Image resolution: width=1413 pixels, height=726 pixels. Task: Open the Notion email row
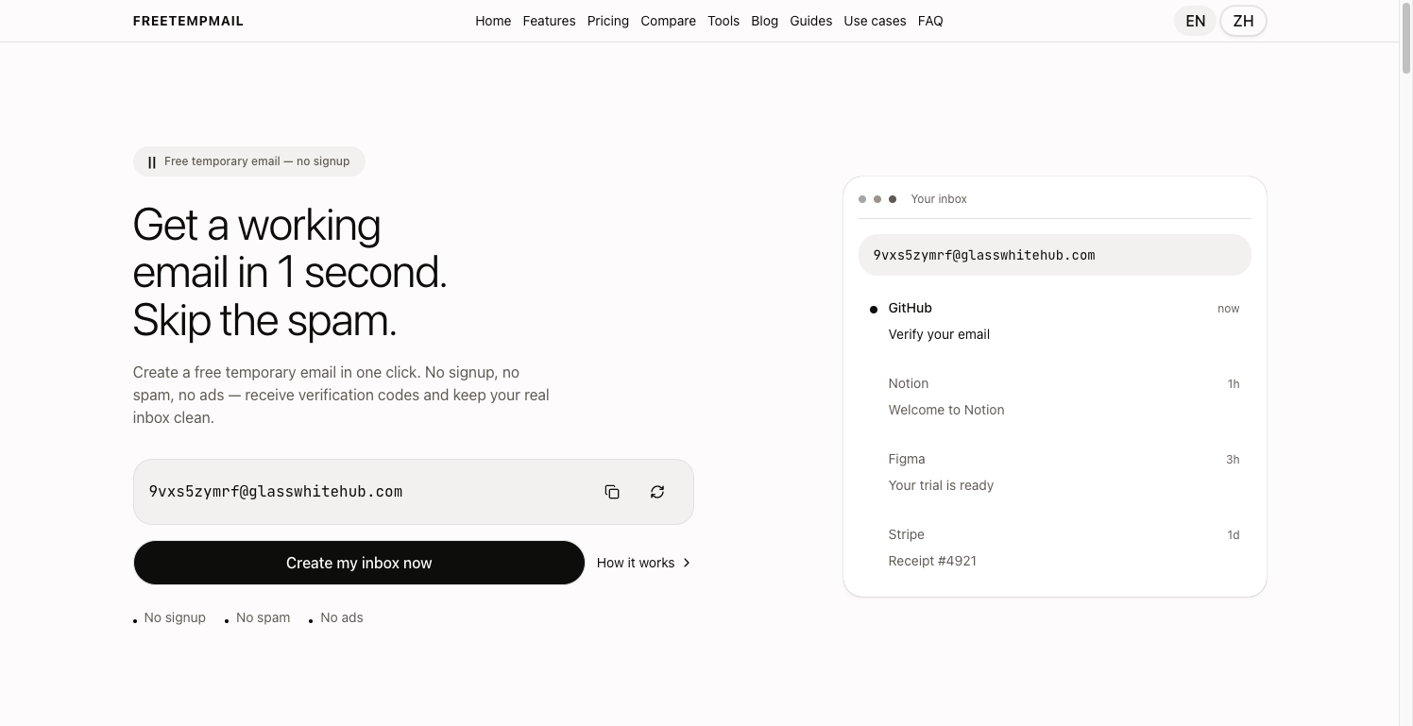click(x=1055, y=397)
